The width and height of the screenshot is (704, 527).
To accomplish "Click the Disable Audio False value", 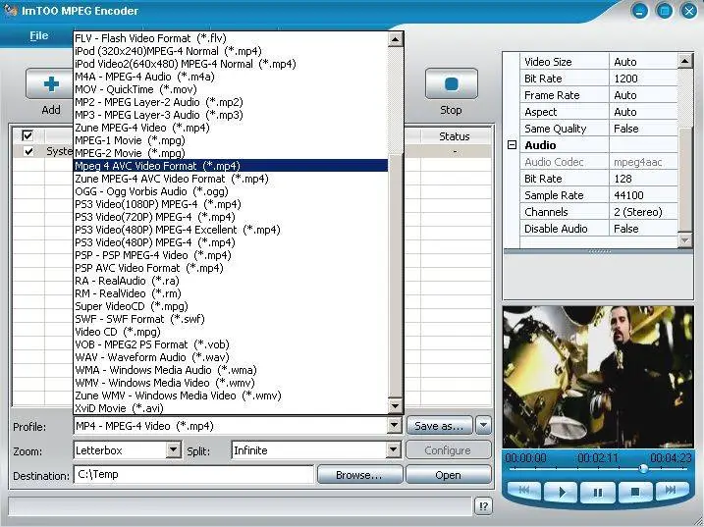I will (x=643, y=229).
